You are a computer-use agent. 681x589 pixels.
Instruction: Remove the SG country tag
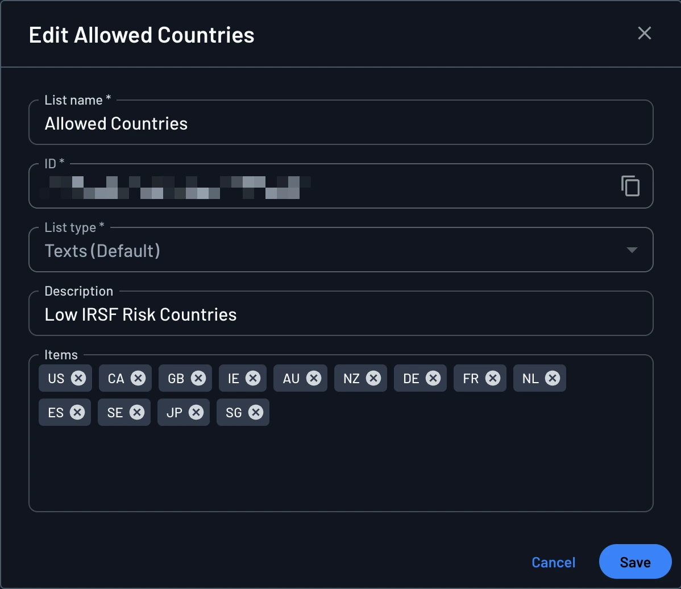pos(255,412)
